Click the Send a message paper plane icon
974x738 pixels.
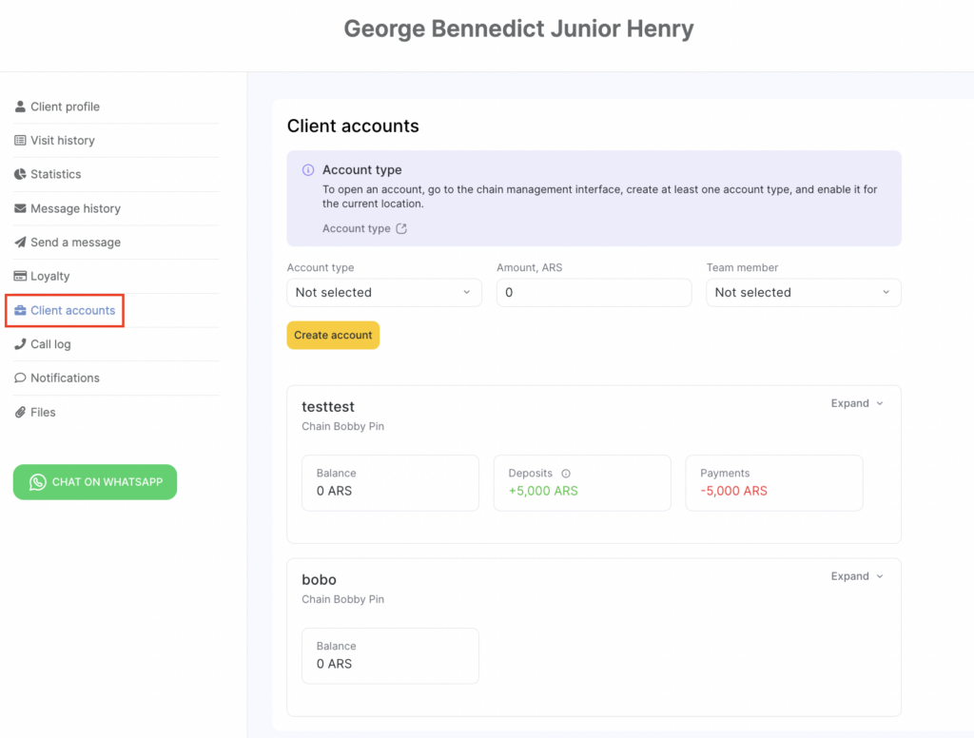pos(20,243)
